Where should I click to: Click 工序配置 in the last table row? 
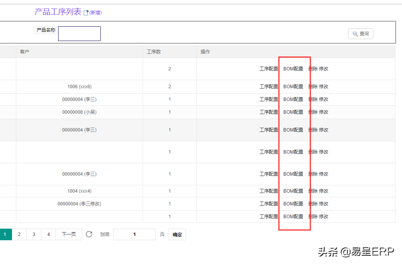(269, 217)
